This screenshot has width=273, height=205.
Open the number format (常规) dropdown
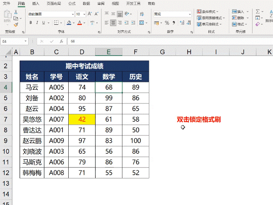click(190, 14)
